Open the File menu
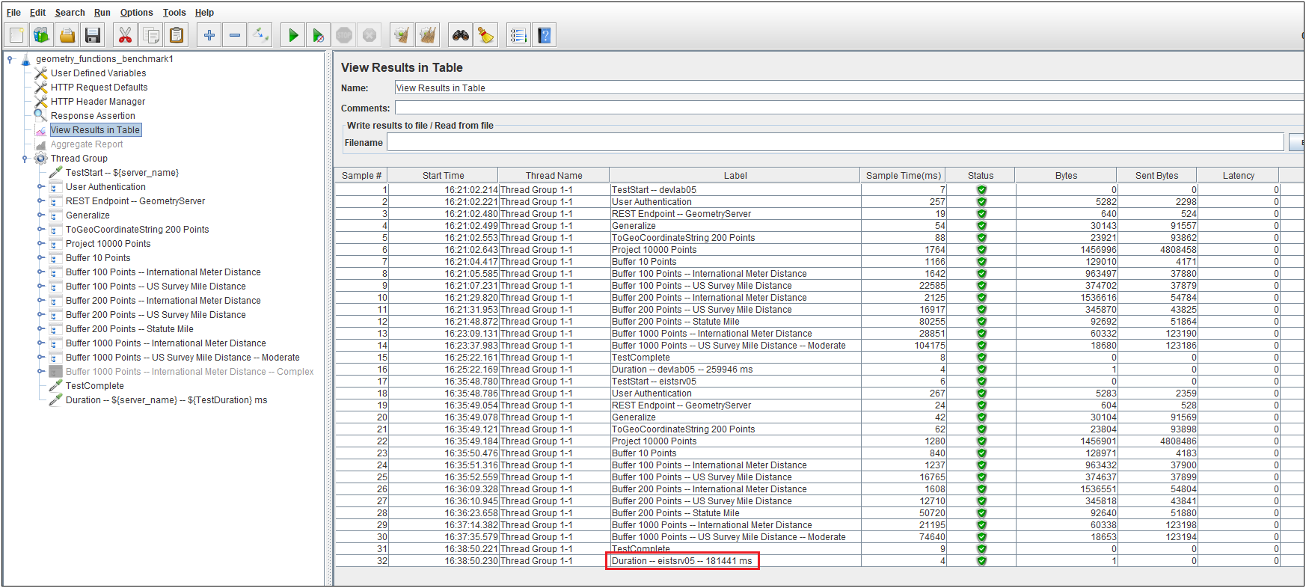This screenshot has width=1306, height=588. tap(13, 13)
